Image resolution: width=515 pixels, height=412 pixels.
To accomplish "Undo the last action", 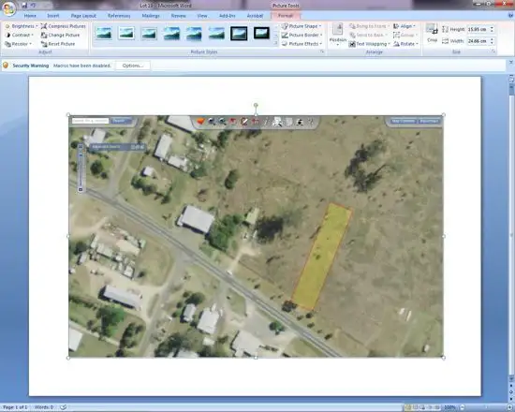I will 33,6.
